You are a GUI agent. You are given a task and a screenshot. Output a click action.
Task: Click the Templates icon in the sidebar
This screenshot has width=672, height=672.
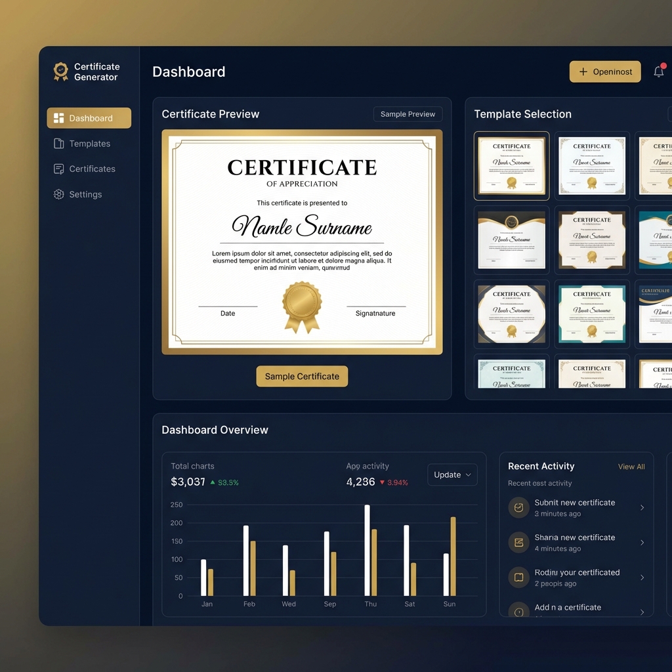(58, 143)
